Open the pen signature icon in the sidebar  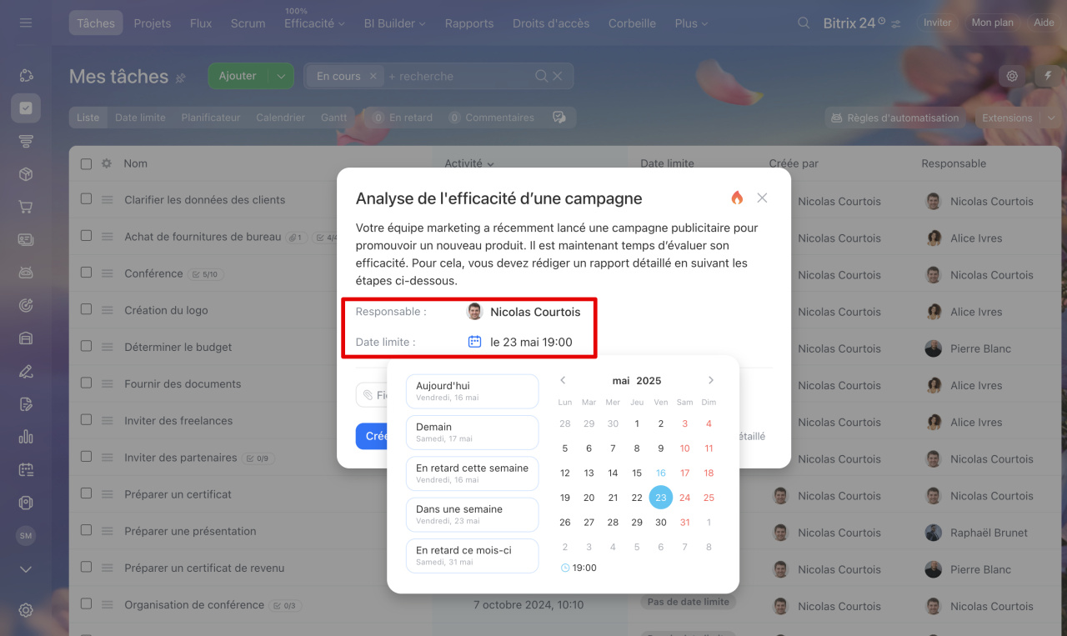(x=26, y=371)
